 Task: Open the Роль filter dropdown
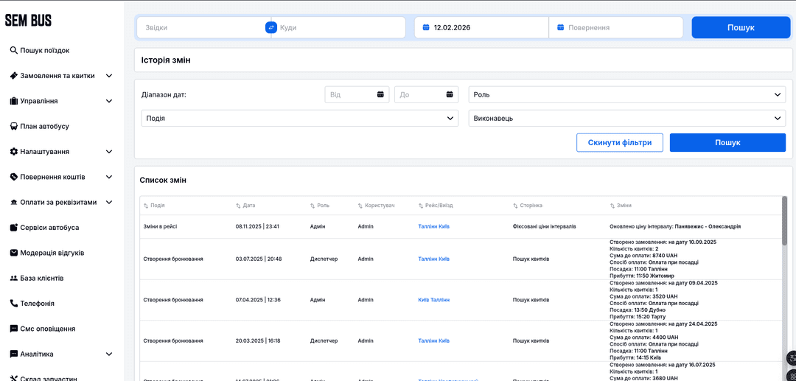click(x=626, y=94)
